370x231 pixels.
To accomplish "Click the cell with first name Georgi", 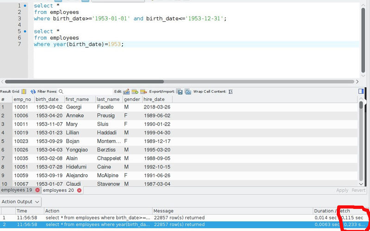I will click(74, 107).
